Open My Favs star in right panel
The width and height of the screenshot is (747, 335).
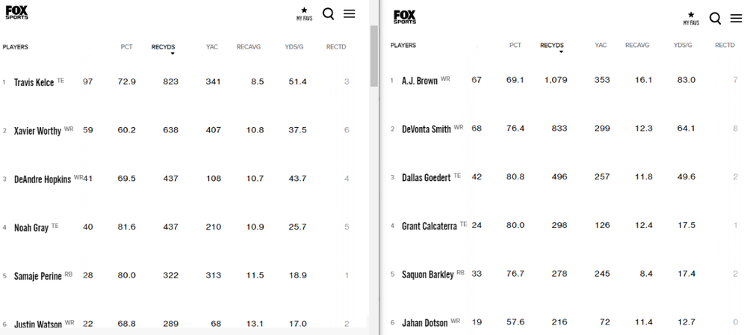point(691,18)
